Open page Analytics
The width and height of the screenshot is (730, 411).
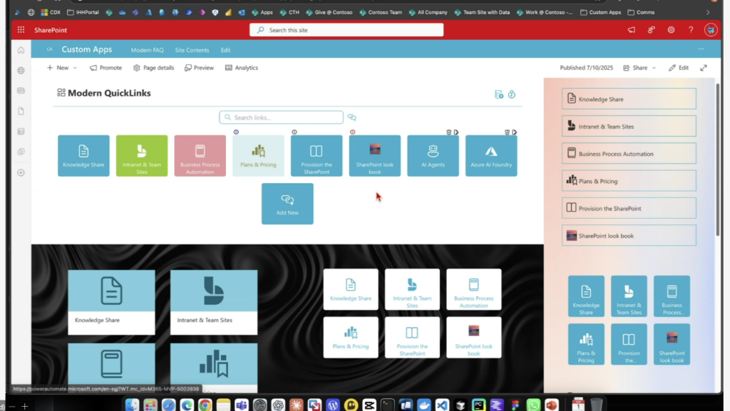(x=242, y=68)
